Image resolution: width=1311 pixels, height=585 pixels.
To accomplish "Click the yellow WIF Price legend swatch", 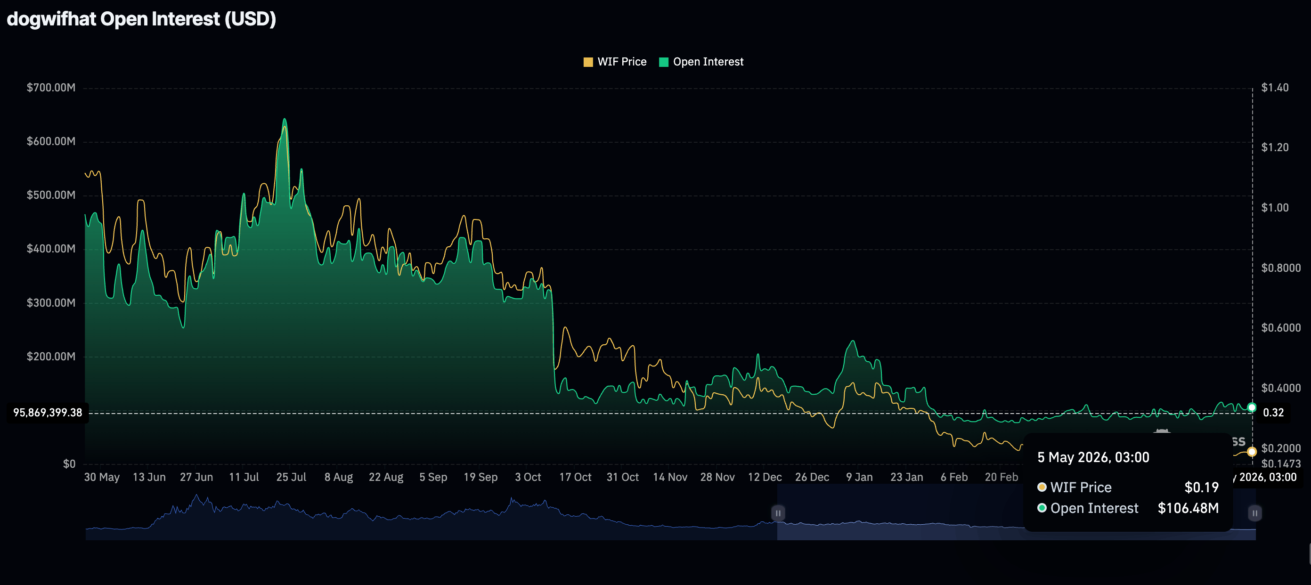I will (588, 62).
